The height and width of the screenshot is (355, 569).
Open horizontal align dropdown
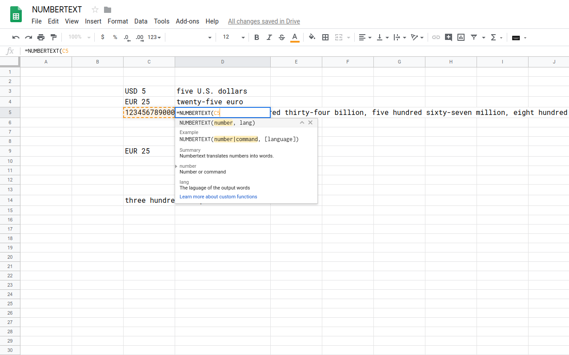tap(365, 37)
